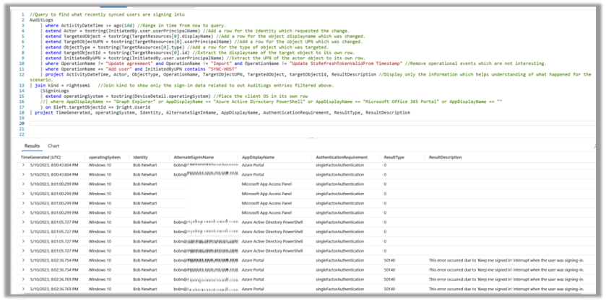Sort by AuthenticationRequirement column header

(x=343, y=156)
